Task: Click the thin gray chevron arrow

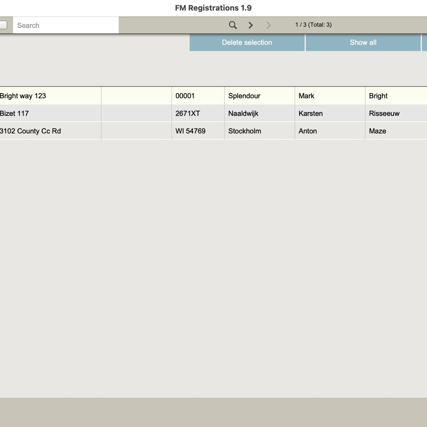Action: coord(268,25)
